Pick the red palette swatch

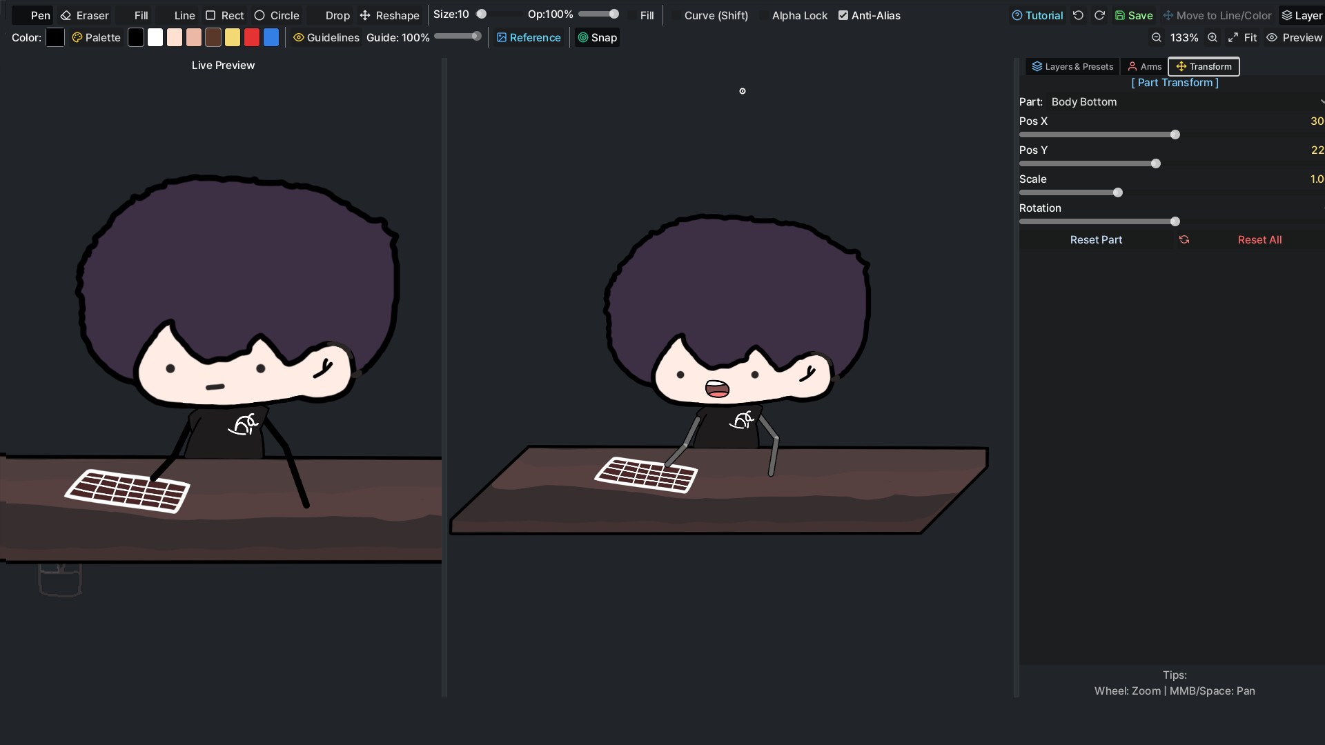point(252,37)
